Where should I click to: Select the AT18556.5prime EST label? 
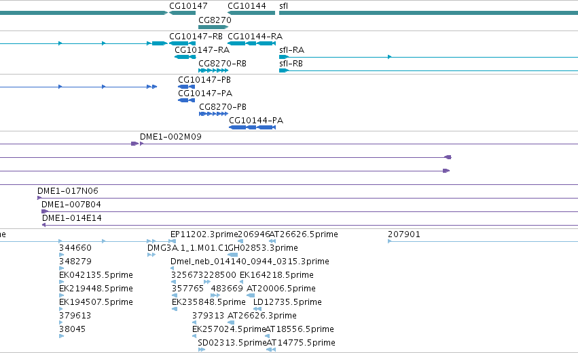coord(300,329)
